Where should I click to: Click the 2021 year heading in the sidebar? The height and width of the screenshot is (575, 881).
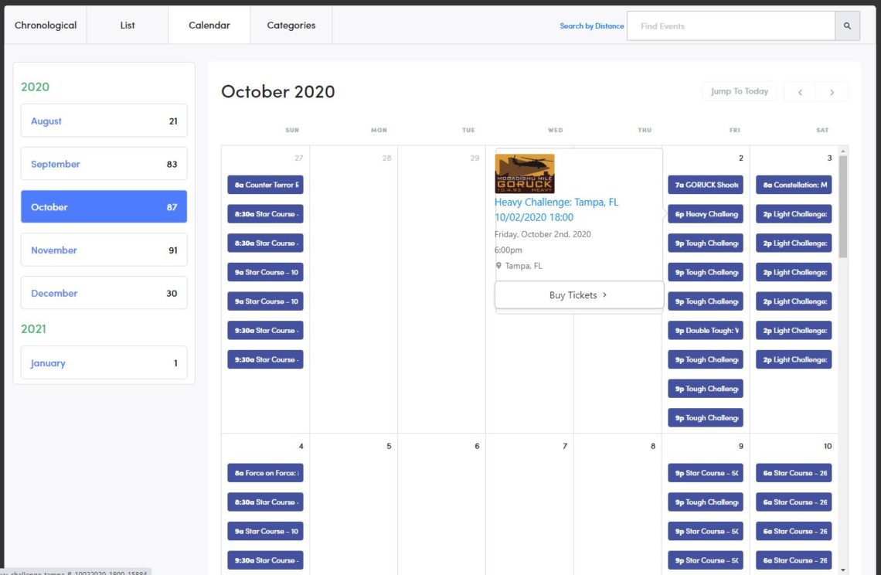pos(34,328)
